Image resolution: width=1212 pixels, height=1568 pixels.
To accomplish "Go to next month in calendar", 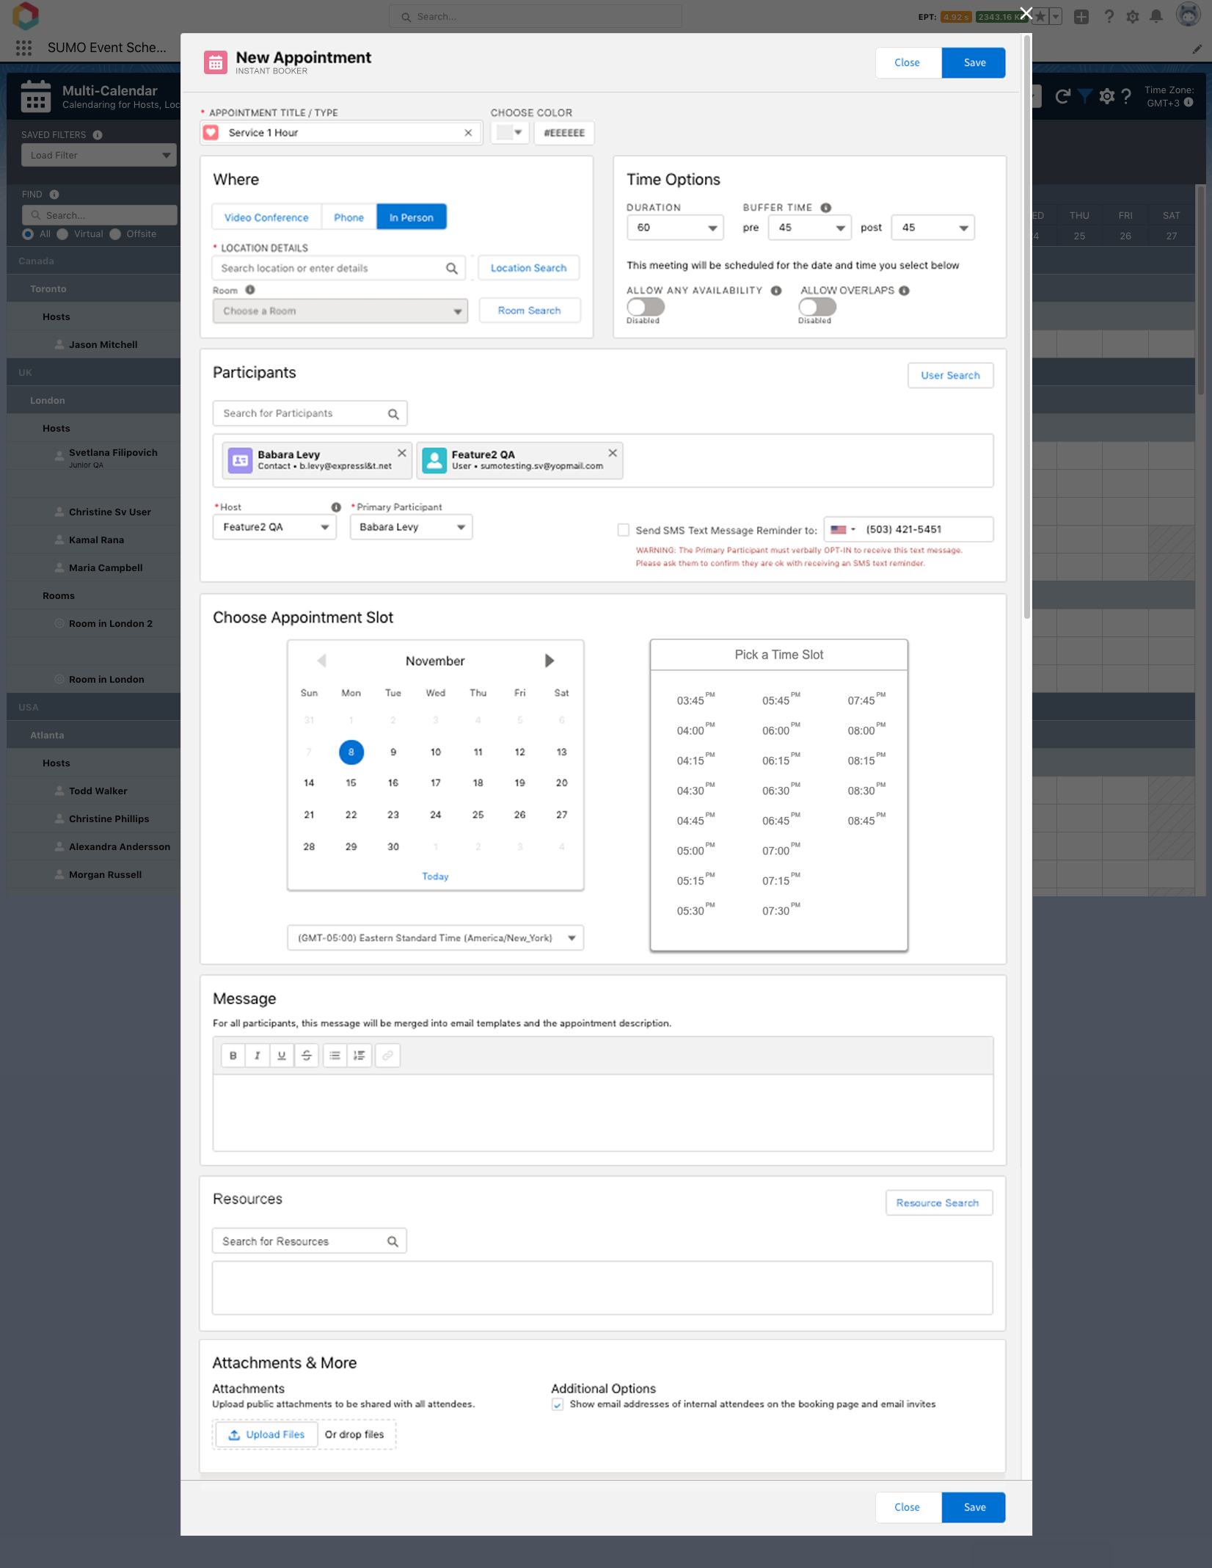I will [x=549, y=661].
